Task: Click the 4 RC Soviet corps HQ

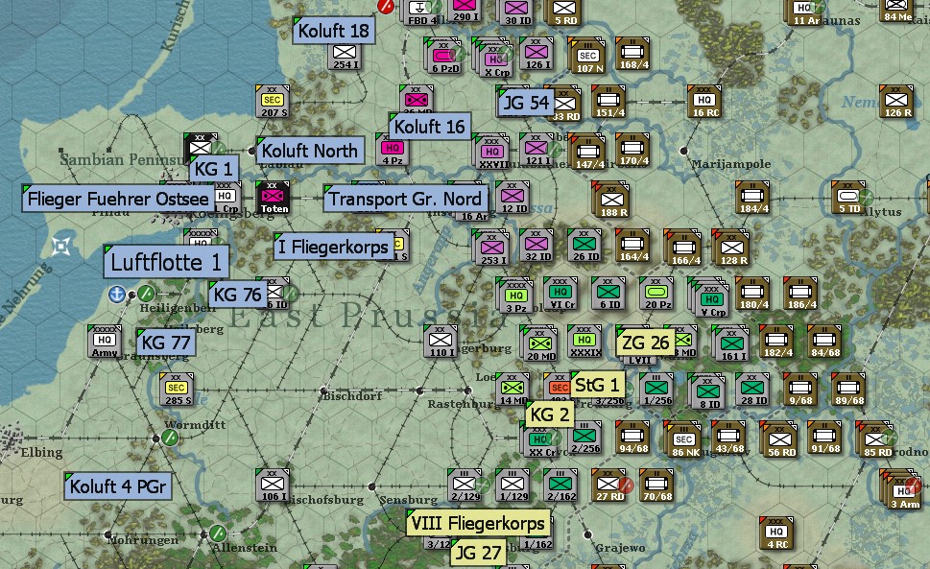Action: 777,533
